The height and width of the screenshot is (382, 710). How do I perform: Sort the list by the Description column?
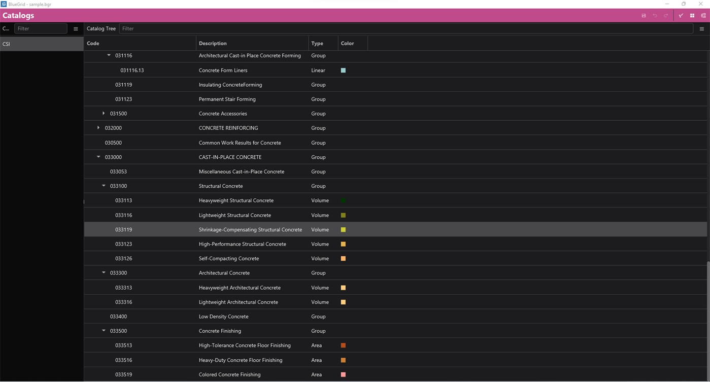213,43
